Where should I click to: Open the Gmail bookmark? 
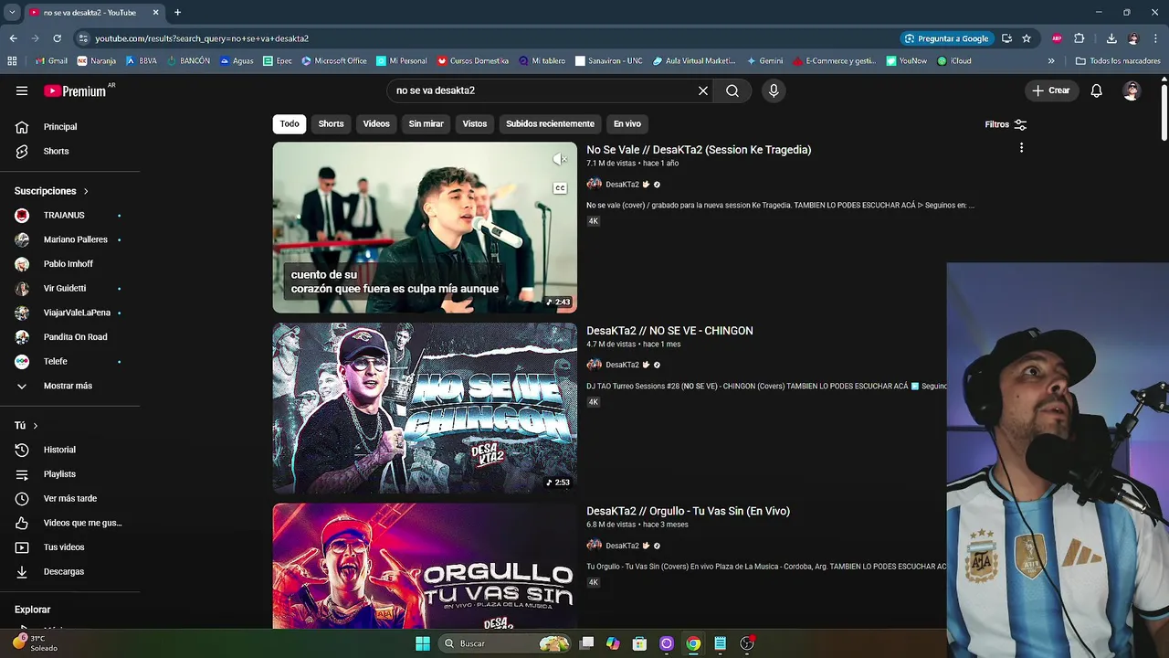click(x=51, y=61)
